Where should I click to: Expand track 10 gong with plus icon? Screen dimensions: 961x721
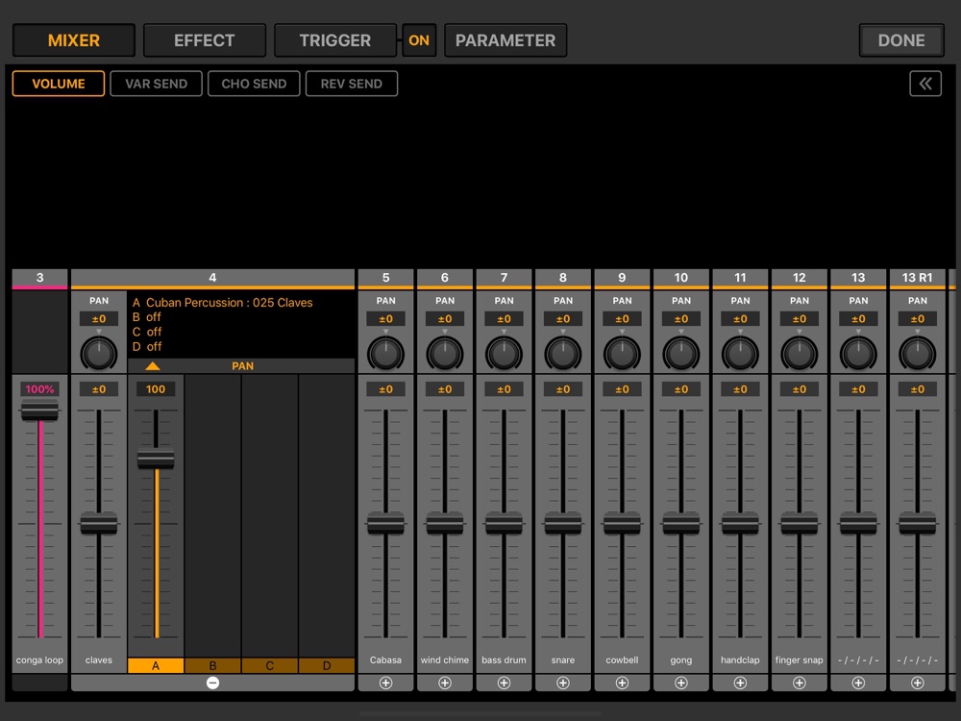[681, 683]
